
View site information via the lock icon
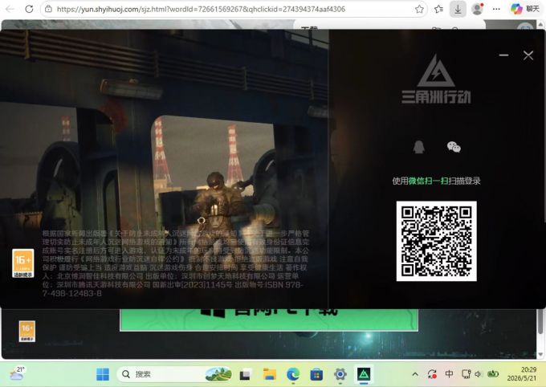click(x=49, y=9)
